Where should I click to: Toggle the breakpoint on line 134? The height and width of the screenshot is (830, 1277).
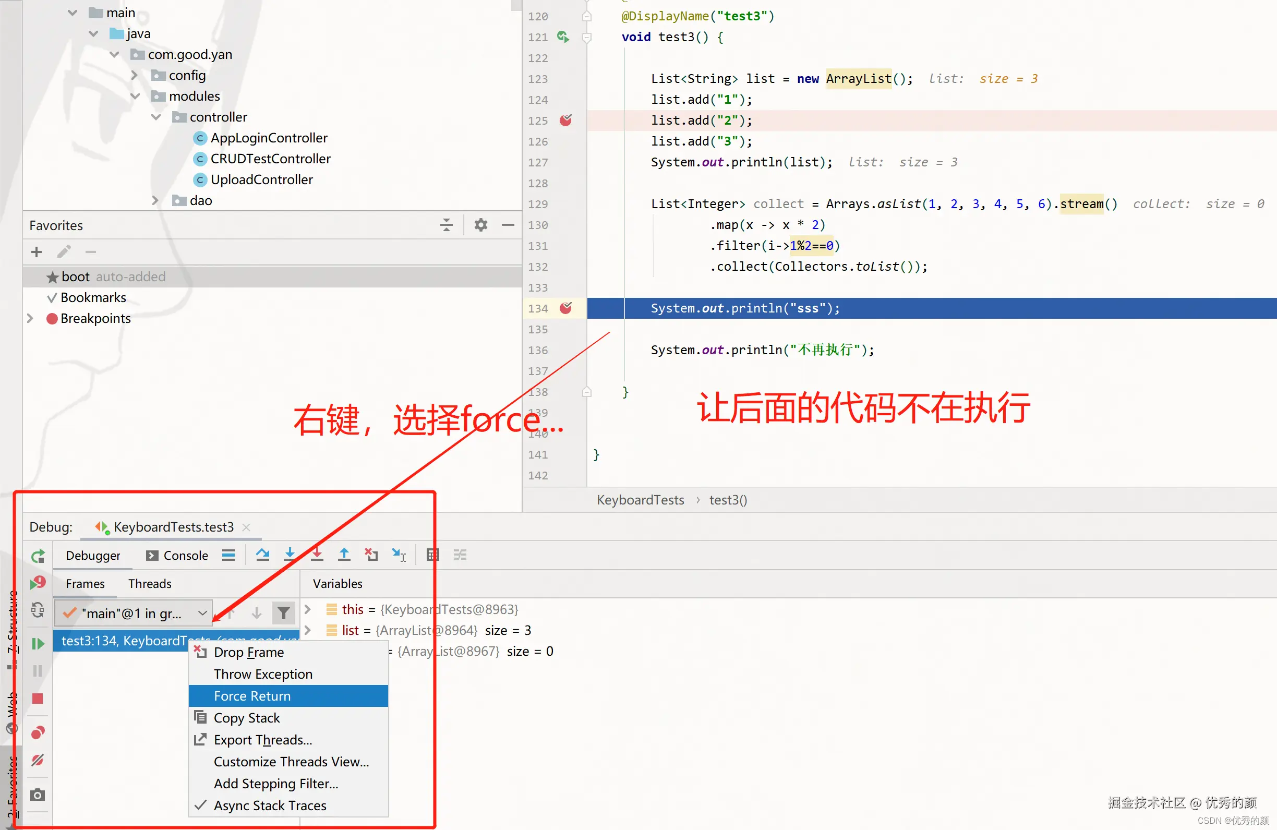[565, 308]
